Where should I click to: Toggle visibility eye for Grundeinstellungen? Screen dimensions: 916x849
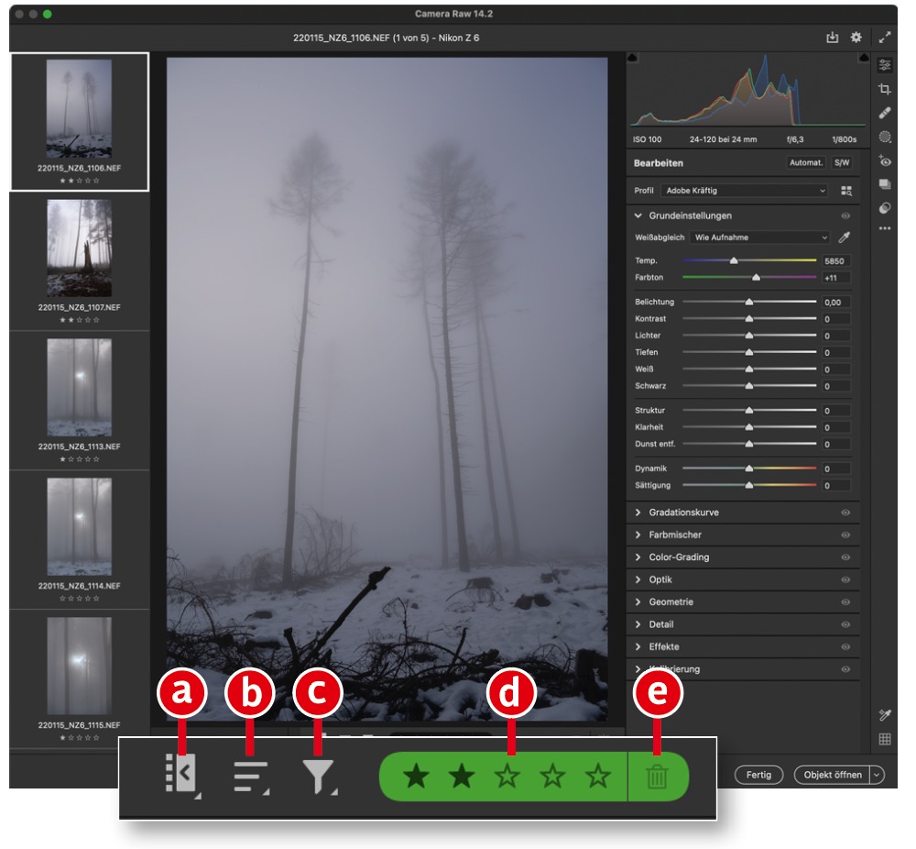845,216
